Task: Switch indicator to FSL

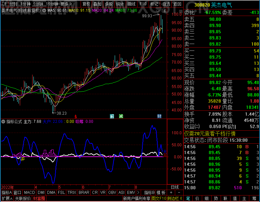Action: [61, 193]
